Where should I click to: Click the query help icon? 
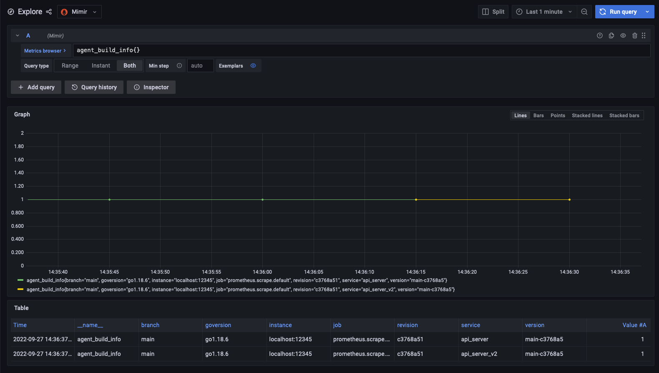(600, 36)
